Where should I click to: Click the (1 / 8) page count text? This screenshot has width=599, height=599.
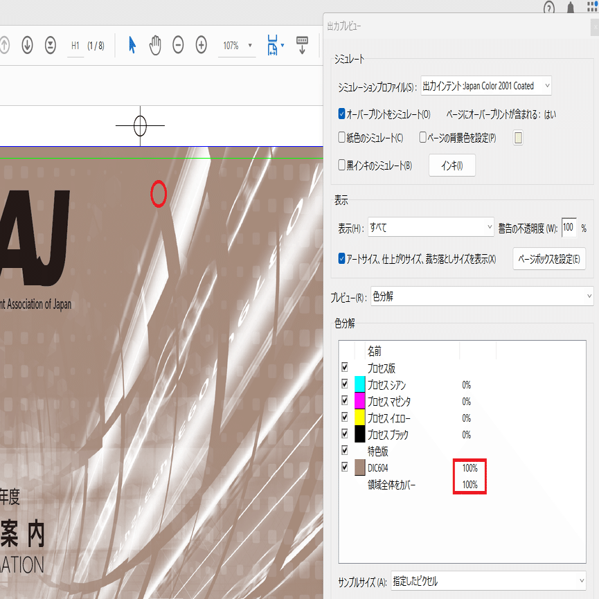click(x=96, y=46)
